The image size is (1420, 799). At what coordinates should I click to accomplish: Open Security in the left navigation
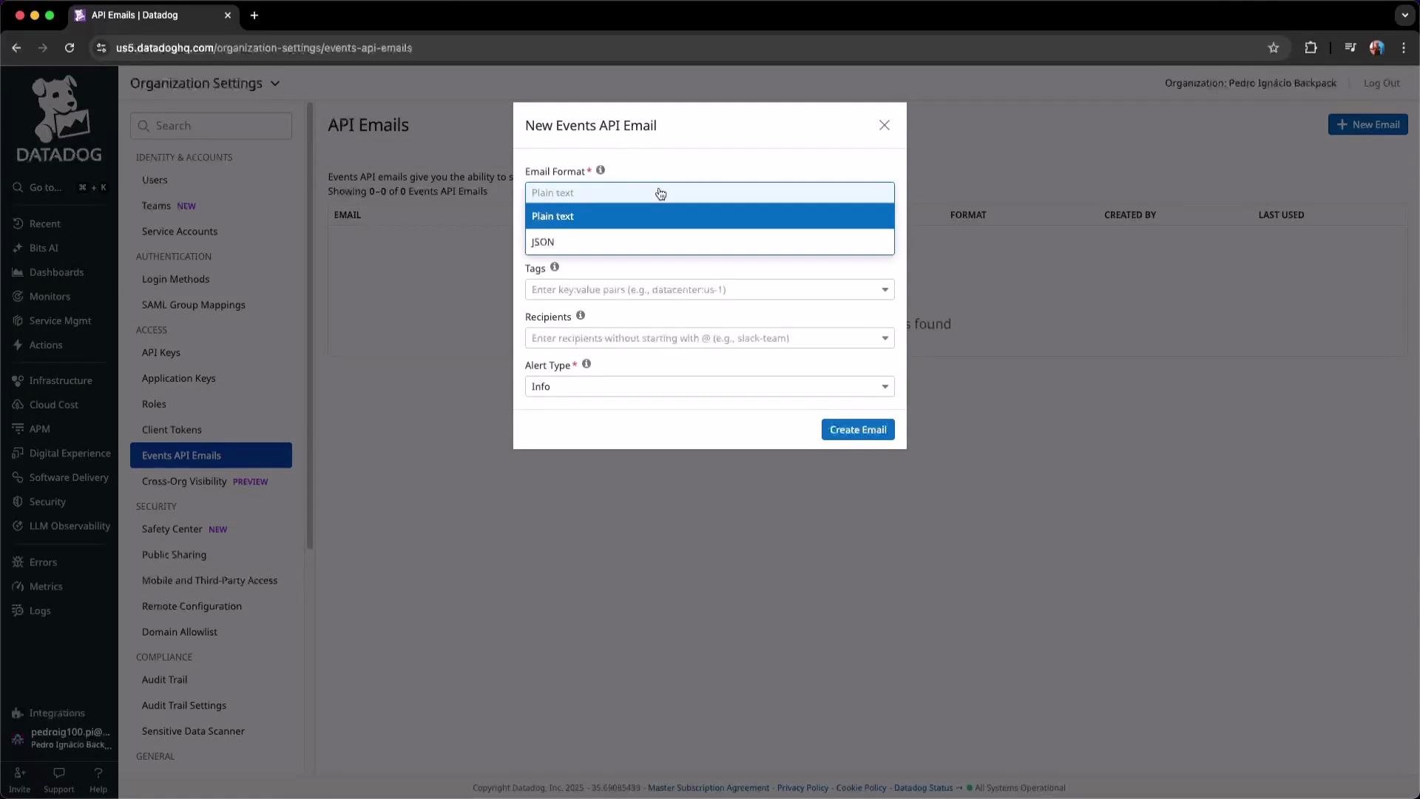coord(47,502)
